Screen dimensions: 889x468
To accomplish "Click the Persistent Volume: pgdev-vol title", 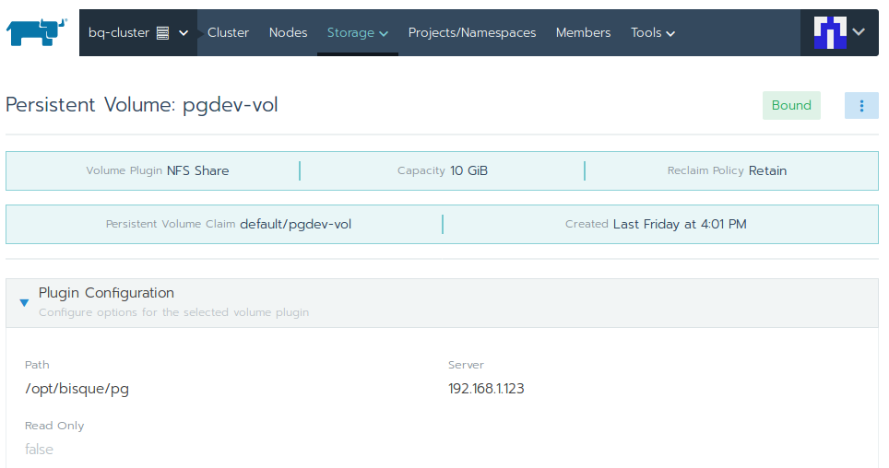I will coord(142,105).
